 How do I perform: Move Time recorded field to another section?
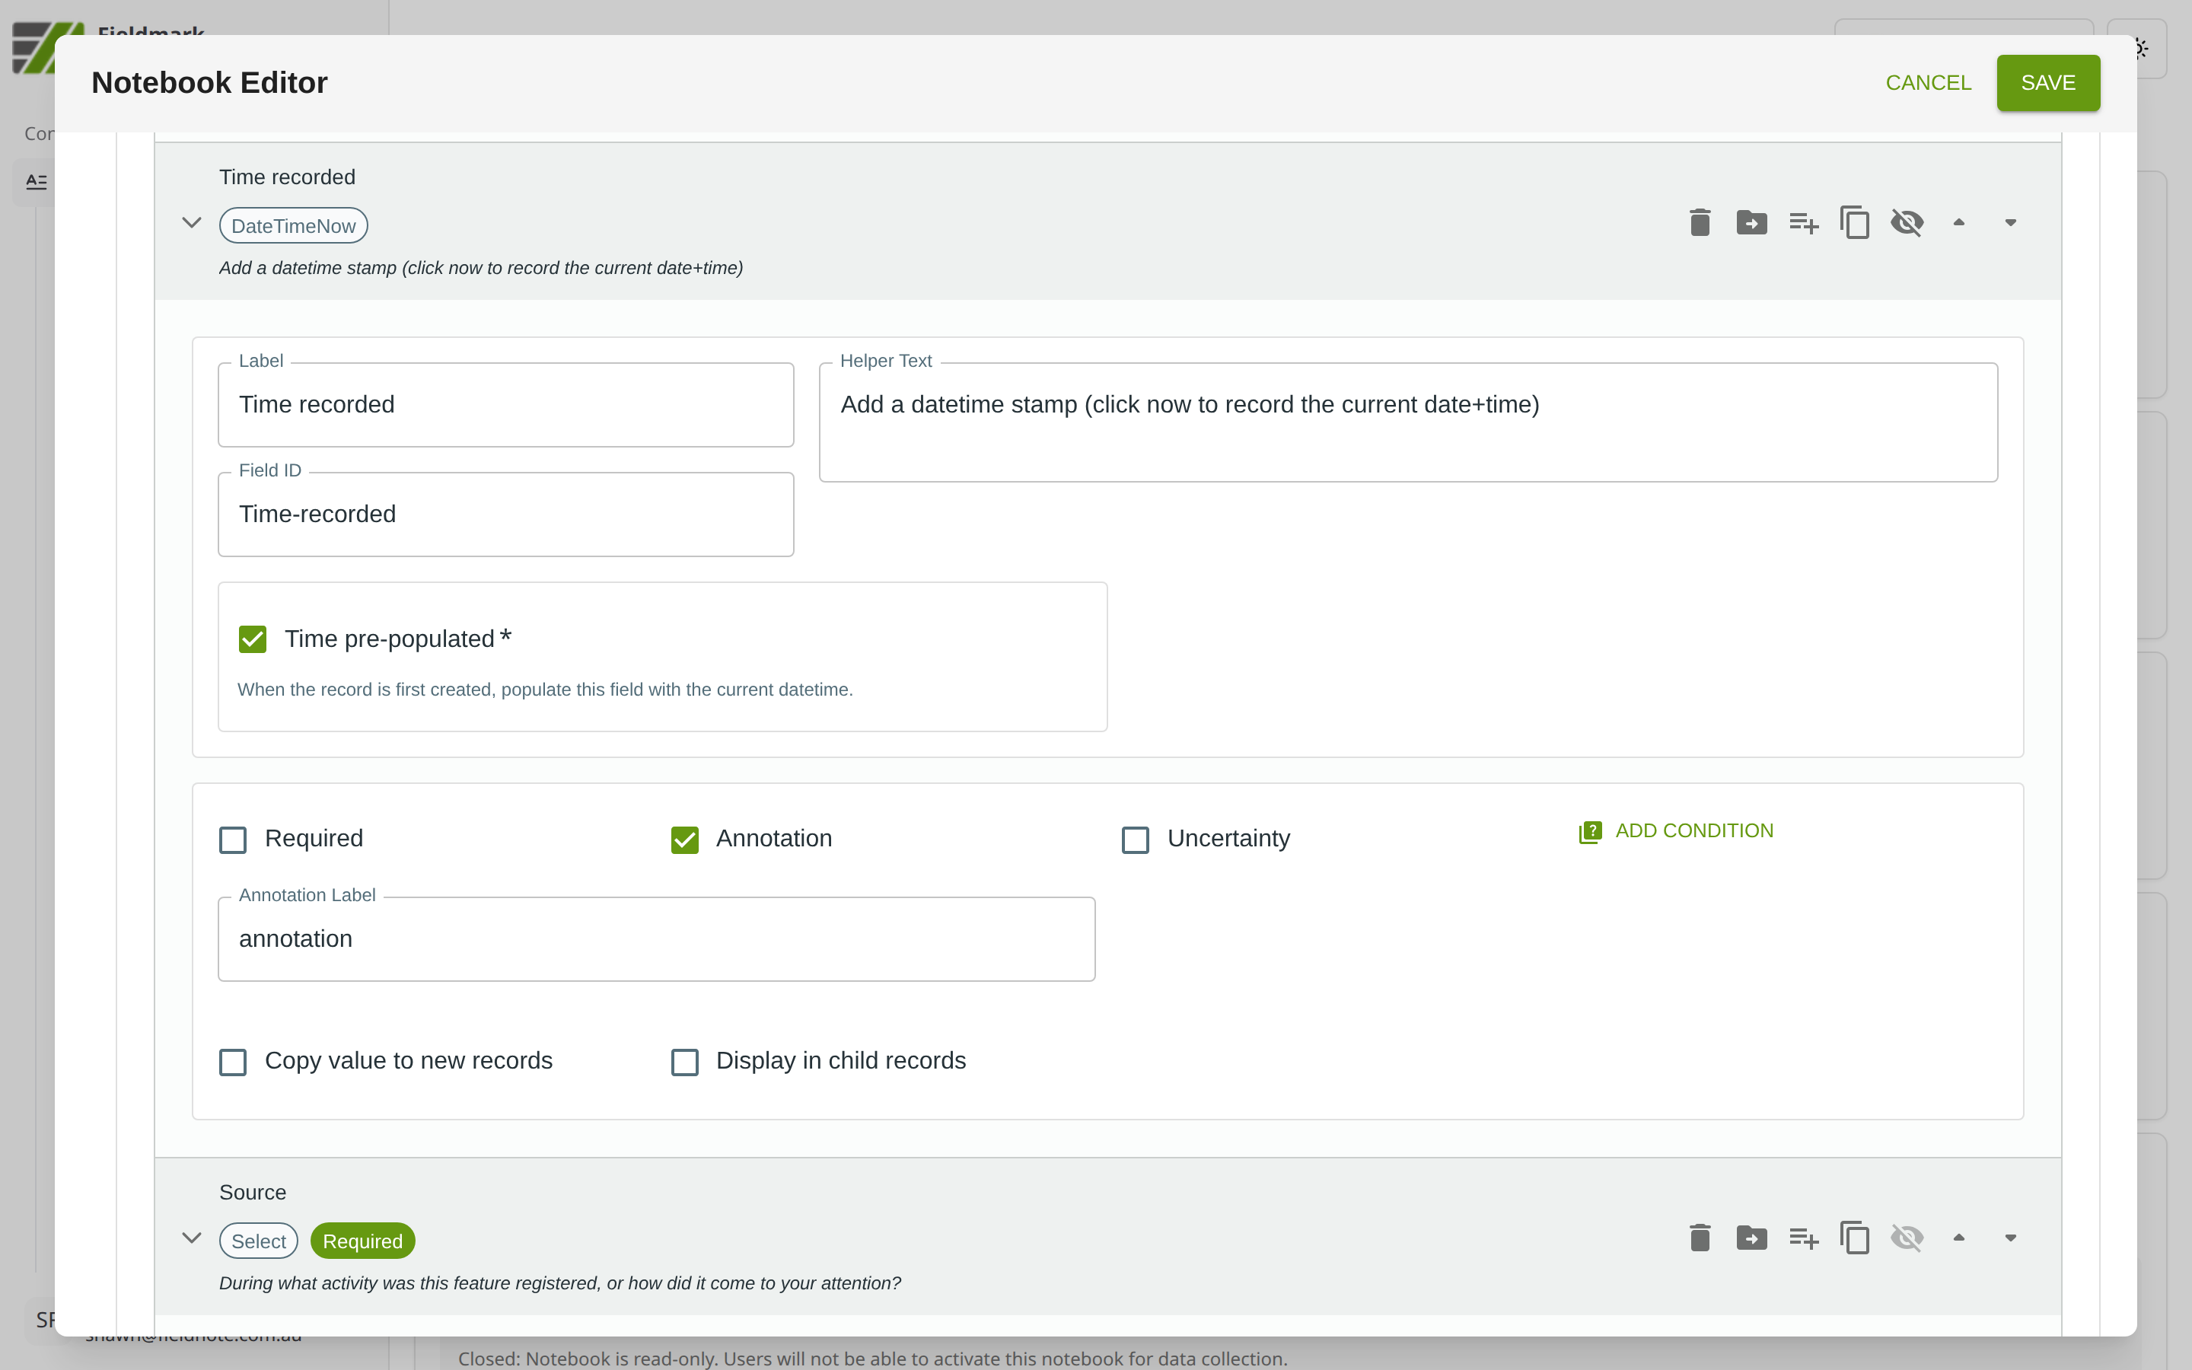pos(1751,222)
